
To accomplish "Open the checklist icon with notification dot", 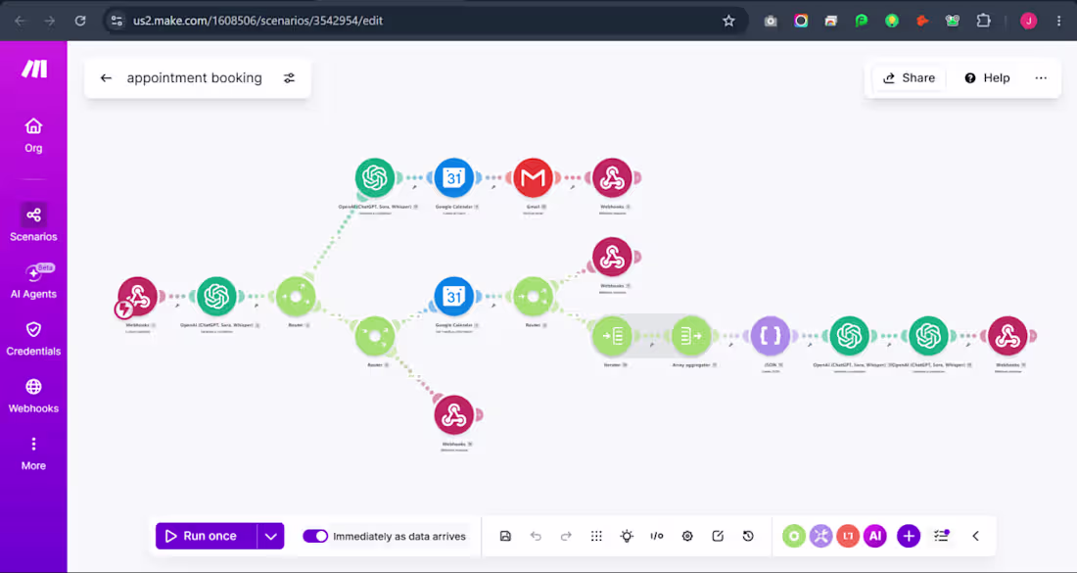I will [x=941, y=536].
